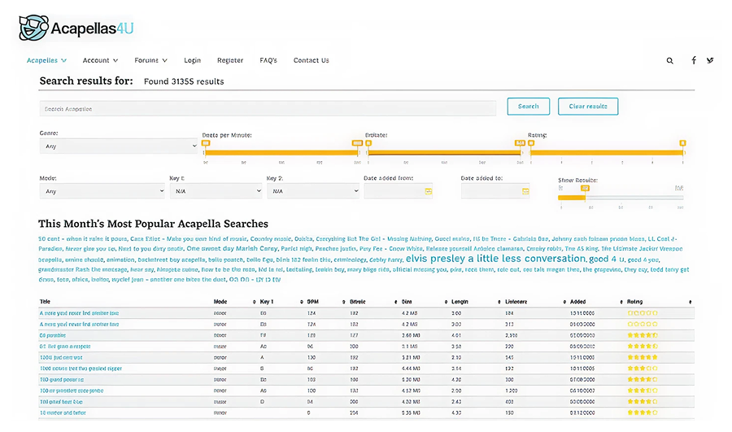Click Bitrate slider right handle

click(x=520, y=143)
